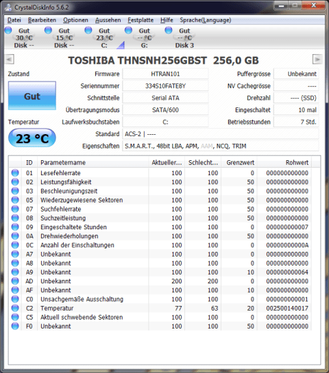Screen dimensions: 329x373
Task: Click the status orb for Suchfehlerrate
Action: 15,209
